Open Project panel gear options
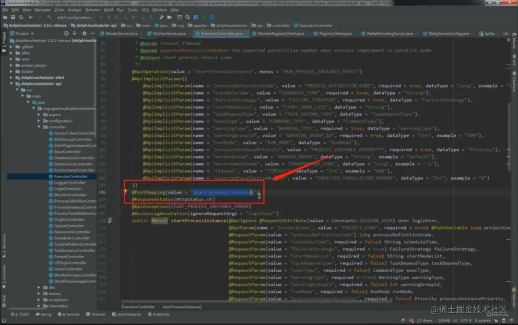 84,34
